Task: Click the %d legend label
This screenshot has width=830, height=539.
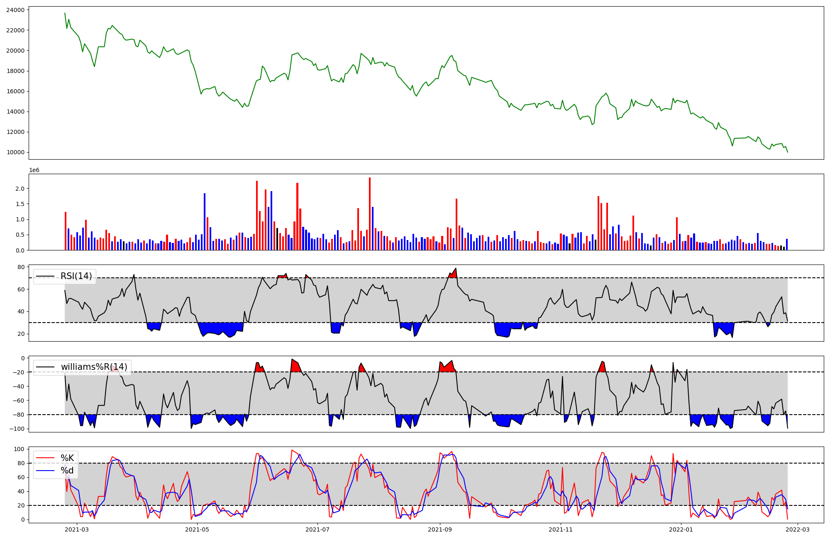Action: [67, 470]
